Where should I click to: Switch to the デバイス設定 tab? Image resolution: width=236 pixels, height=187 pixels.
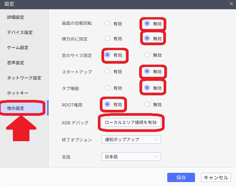point(20,32)
